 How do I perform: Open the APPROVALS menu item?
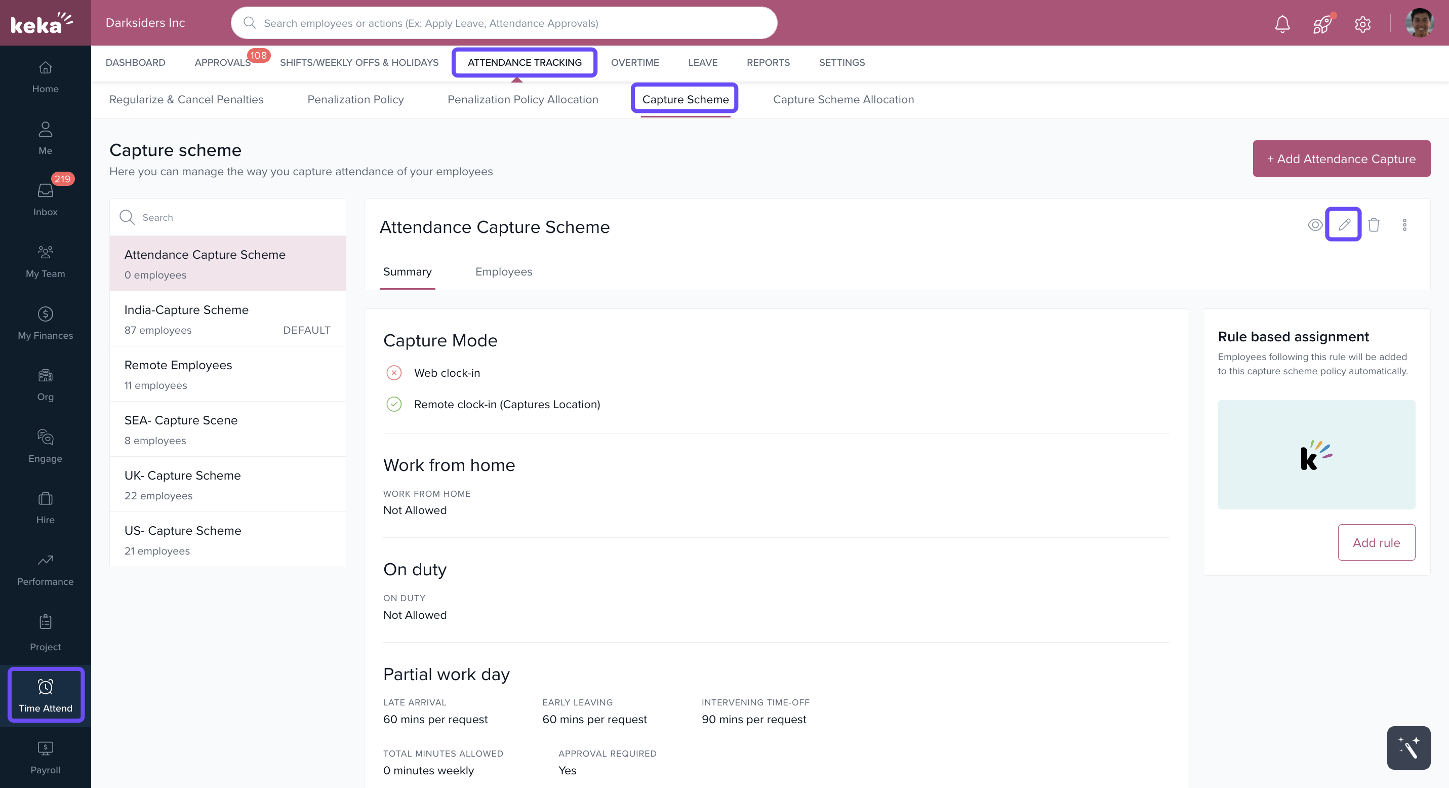(222, 62)
